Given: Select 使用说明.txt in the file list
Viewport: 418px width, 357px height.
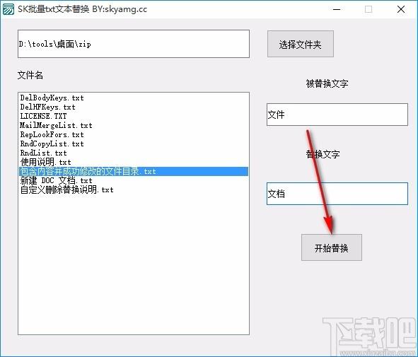Looking at the screenshot, I should point(134,163).
